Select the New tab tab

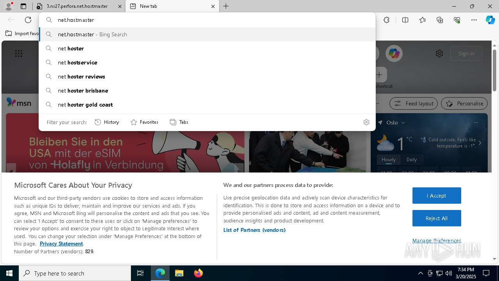pos(173,6)
